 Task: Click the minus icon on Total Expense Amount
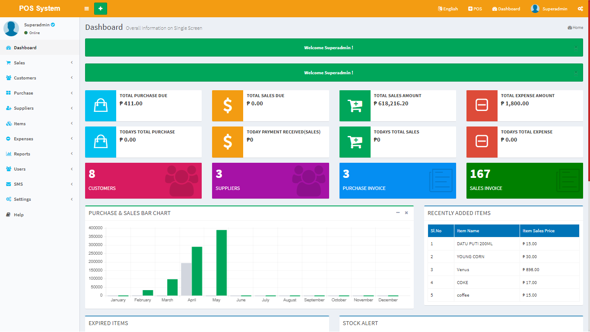tap(482, 106)
